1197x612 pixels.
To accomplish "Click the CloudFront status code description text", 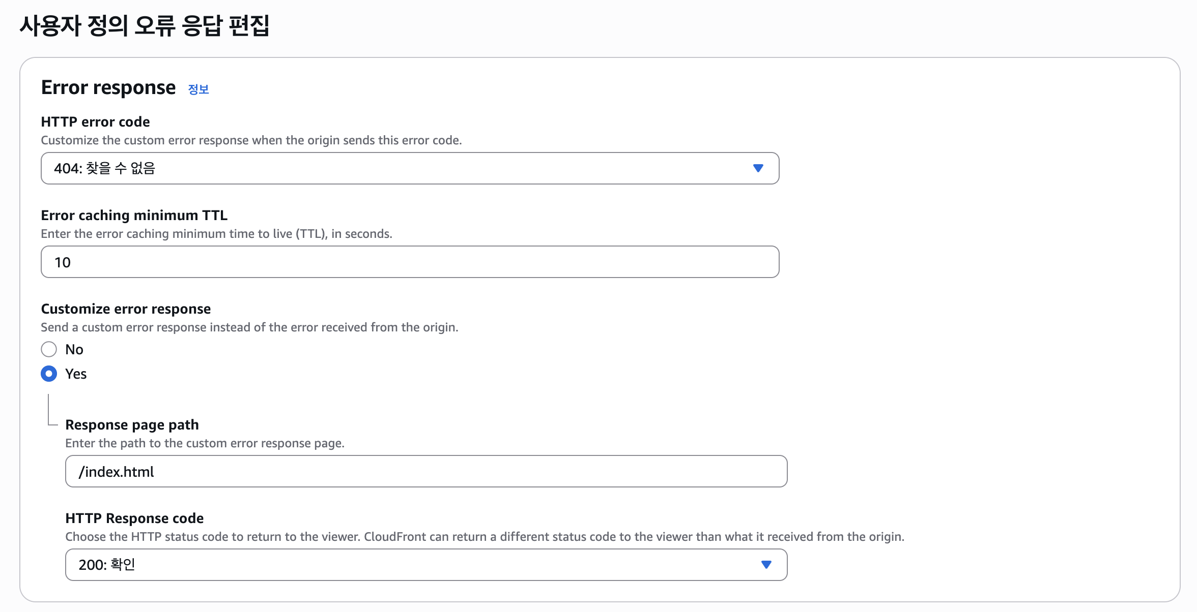I will point(484,537).
